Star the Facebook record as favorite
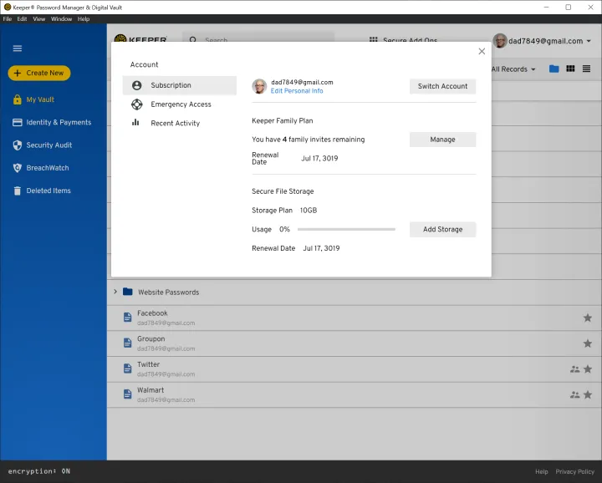The image size is (602, 483). coord(587,318)
